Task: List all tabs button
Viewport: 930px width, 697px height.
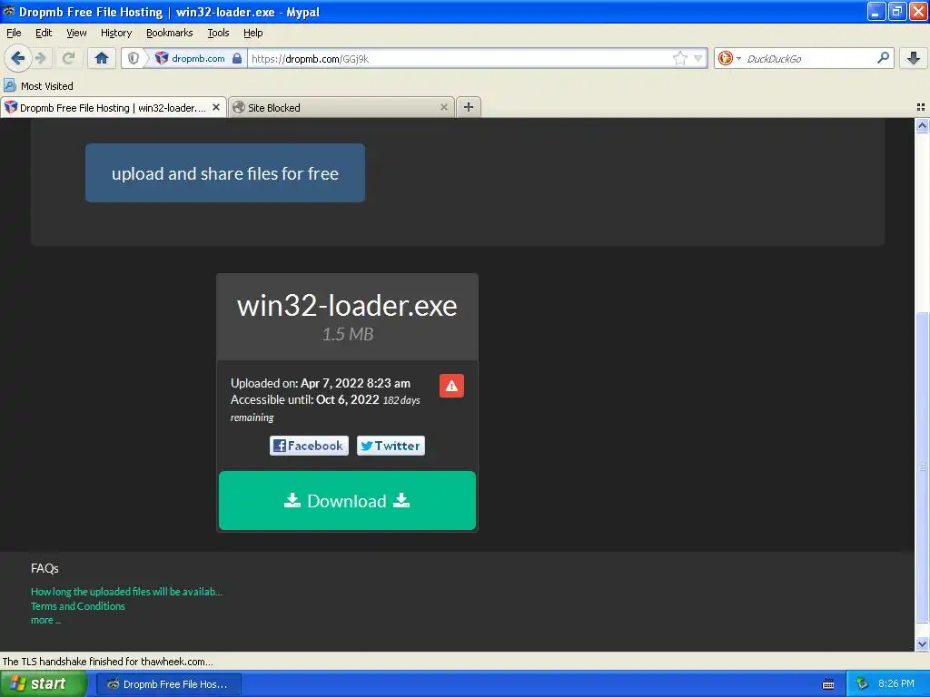Action: 921,107
